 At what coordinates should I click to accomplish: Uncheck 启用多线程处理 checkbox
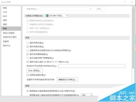coord(27,75)
